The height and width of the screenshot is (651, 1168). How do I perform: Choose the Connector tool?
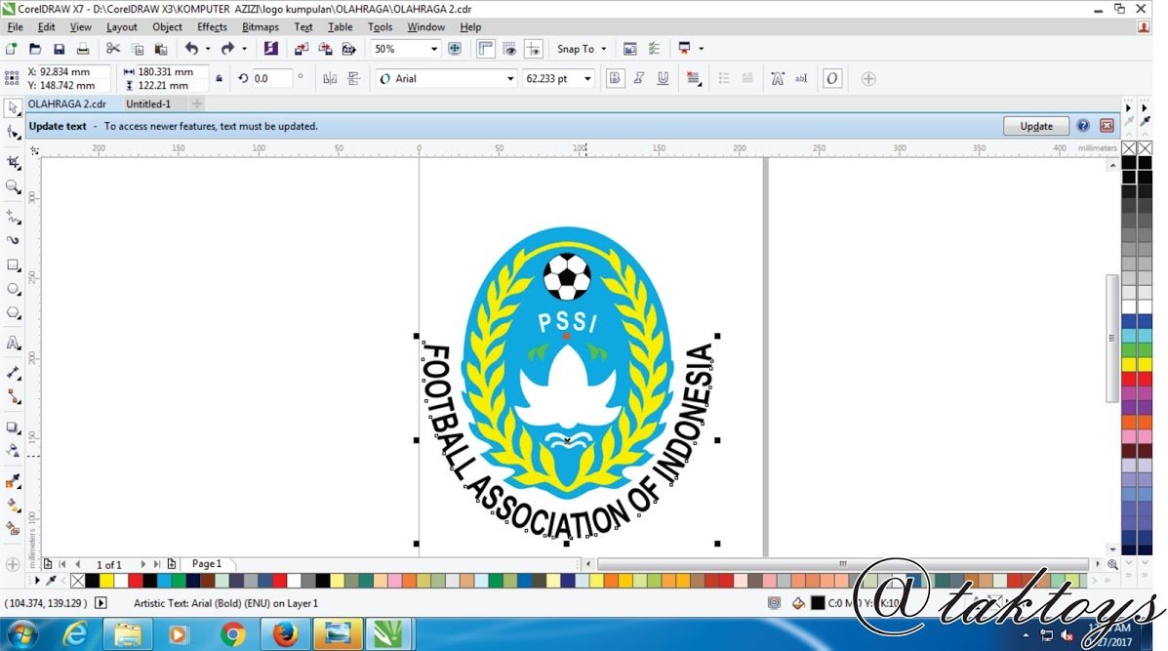[13, 397]
